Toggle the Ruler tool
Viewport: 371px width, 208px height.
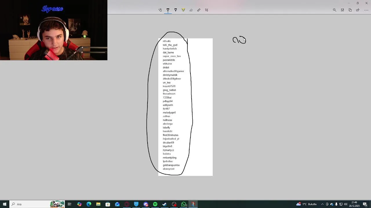click(x=199, y=10)
